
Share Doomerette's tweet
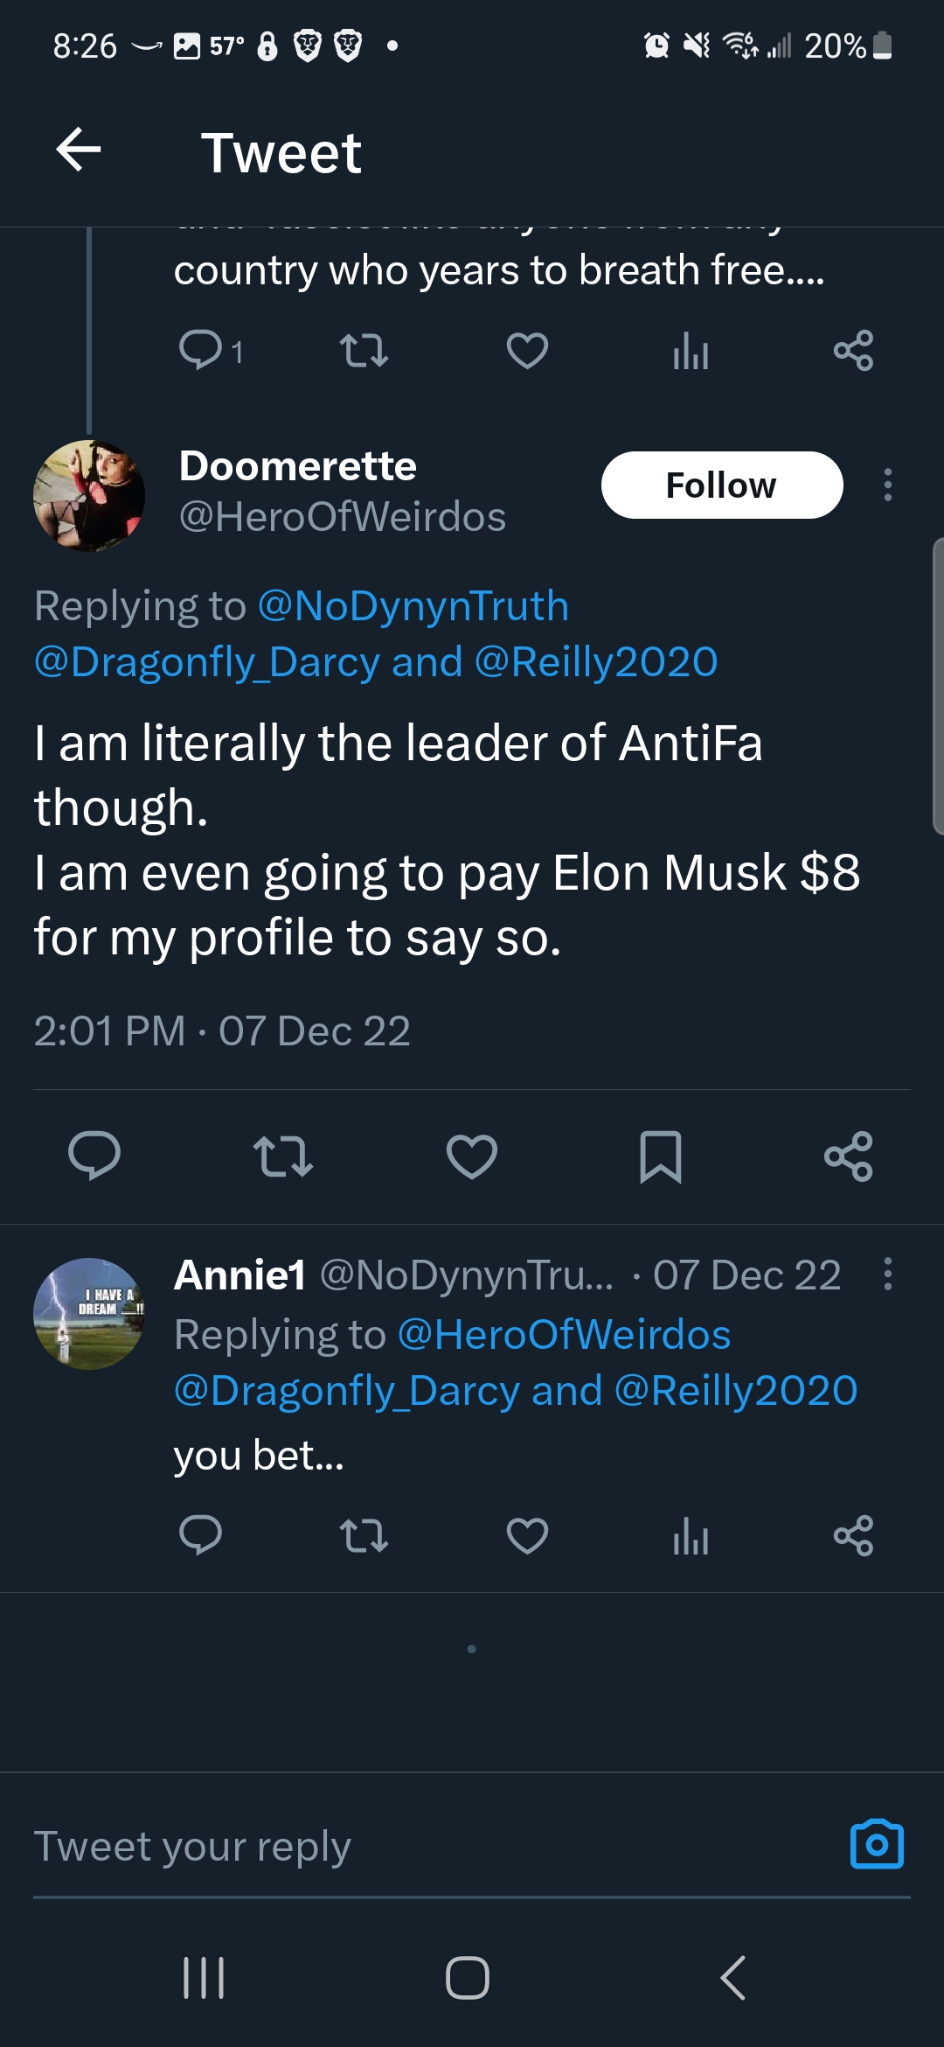point(849,1156)
